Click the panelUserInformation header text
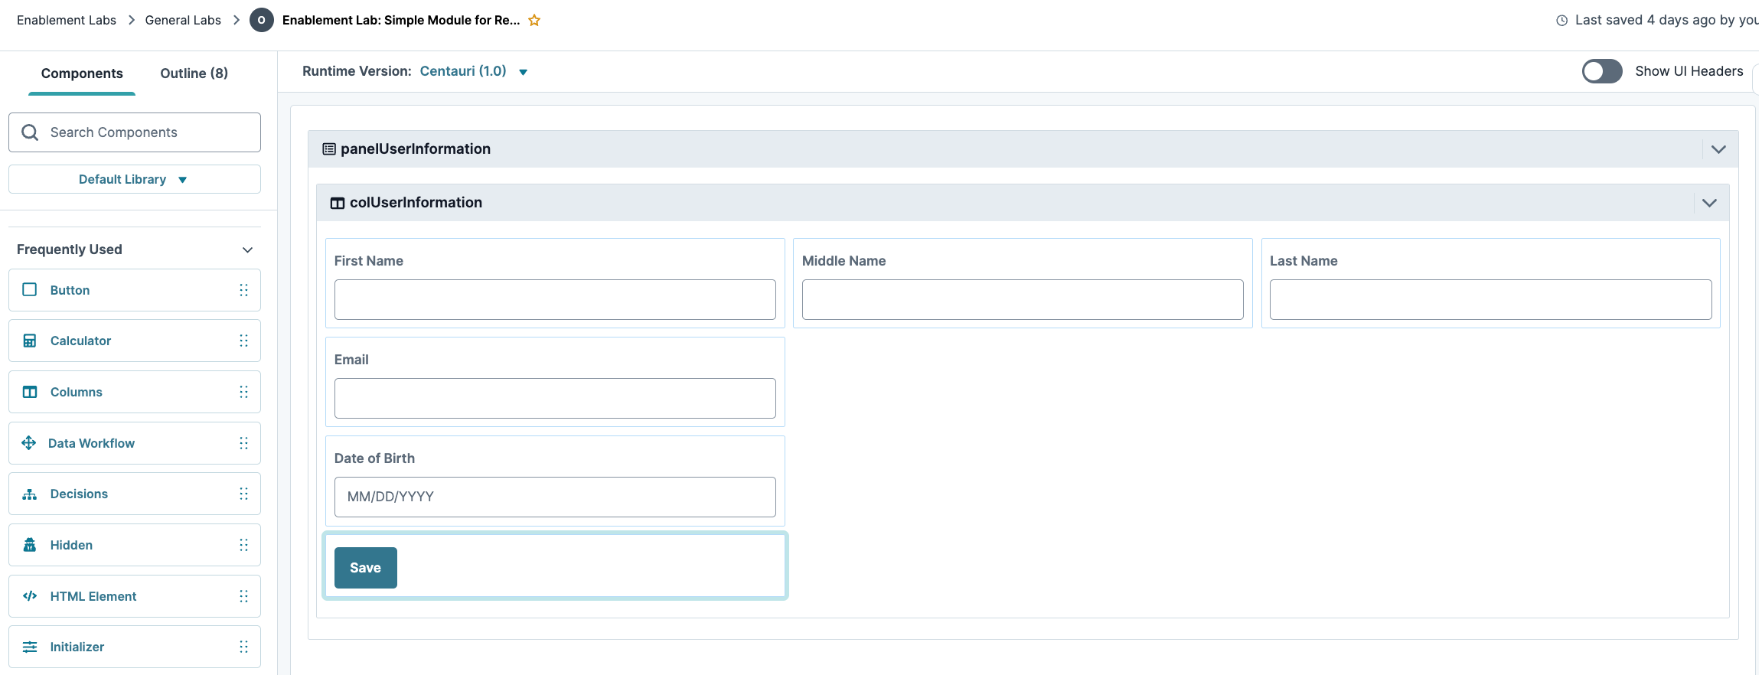 (416, 149)
